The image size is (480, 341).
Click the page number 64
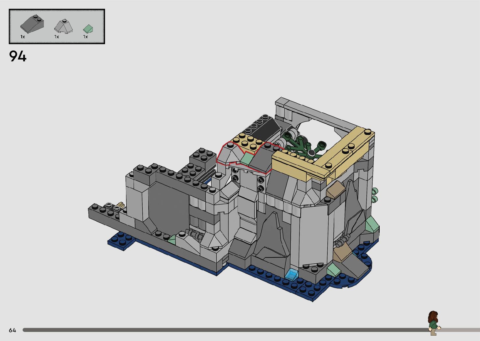coord(12,330)
